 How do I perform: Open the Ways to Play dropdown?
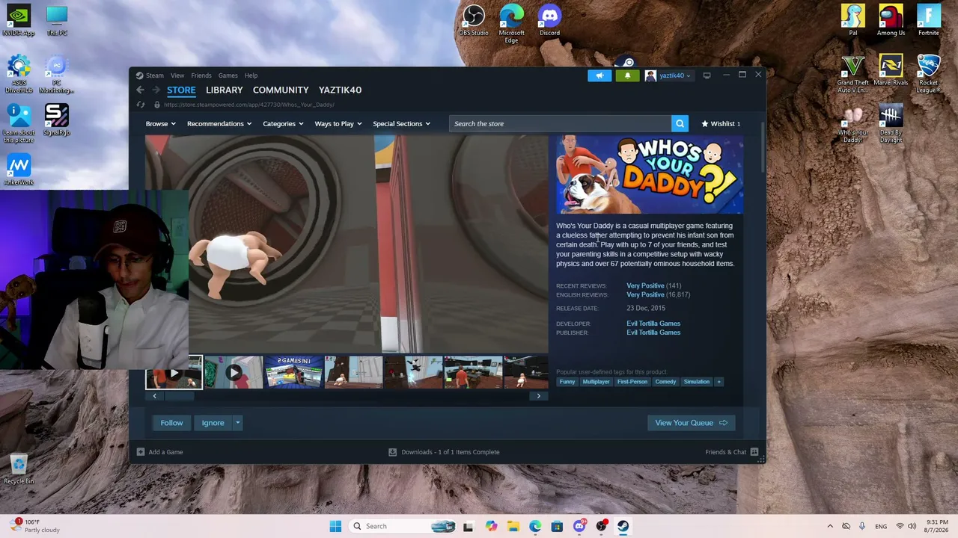pos(338,124)
